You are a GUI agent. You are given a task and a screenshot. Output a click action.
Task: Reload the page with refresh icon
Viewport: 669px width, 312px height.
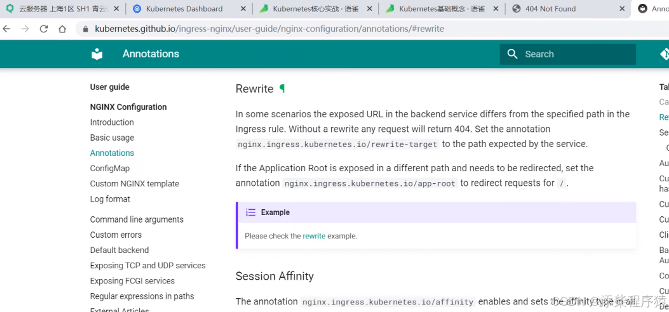point(43,29)
